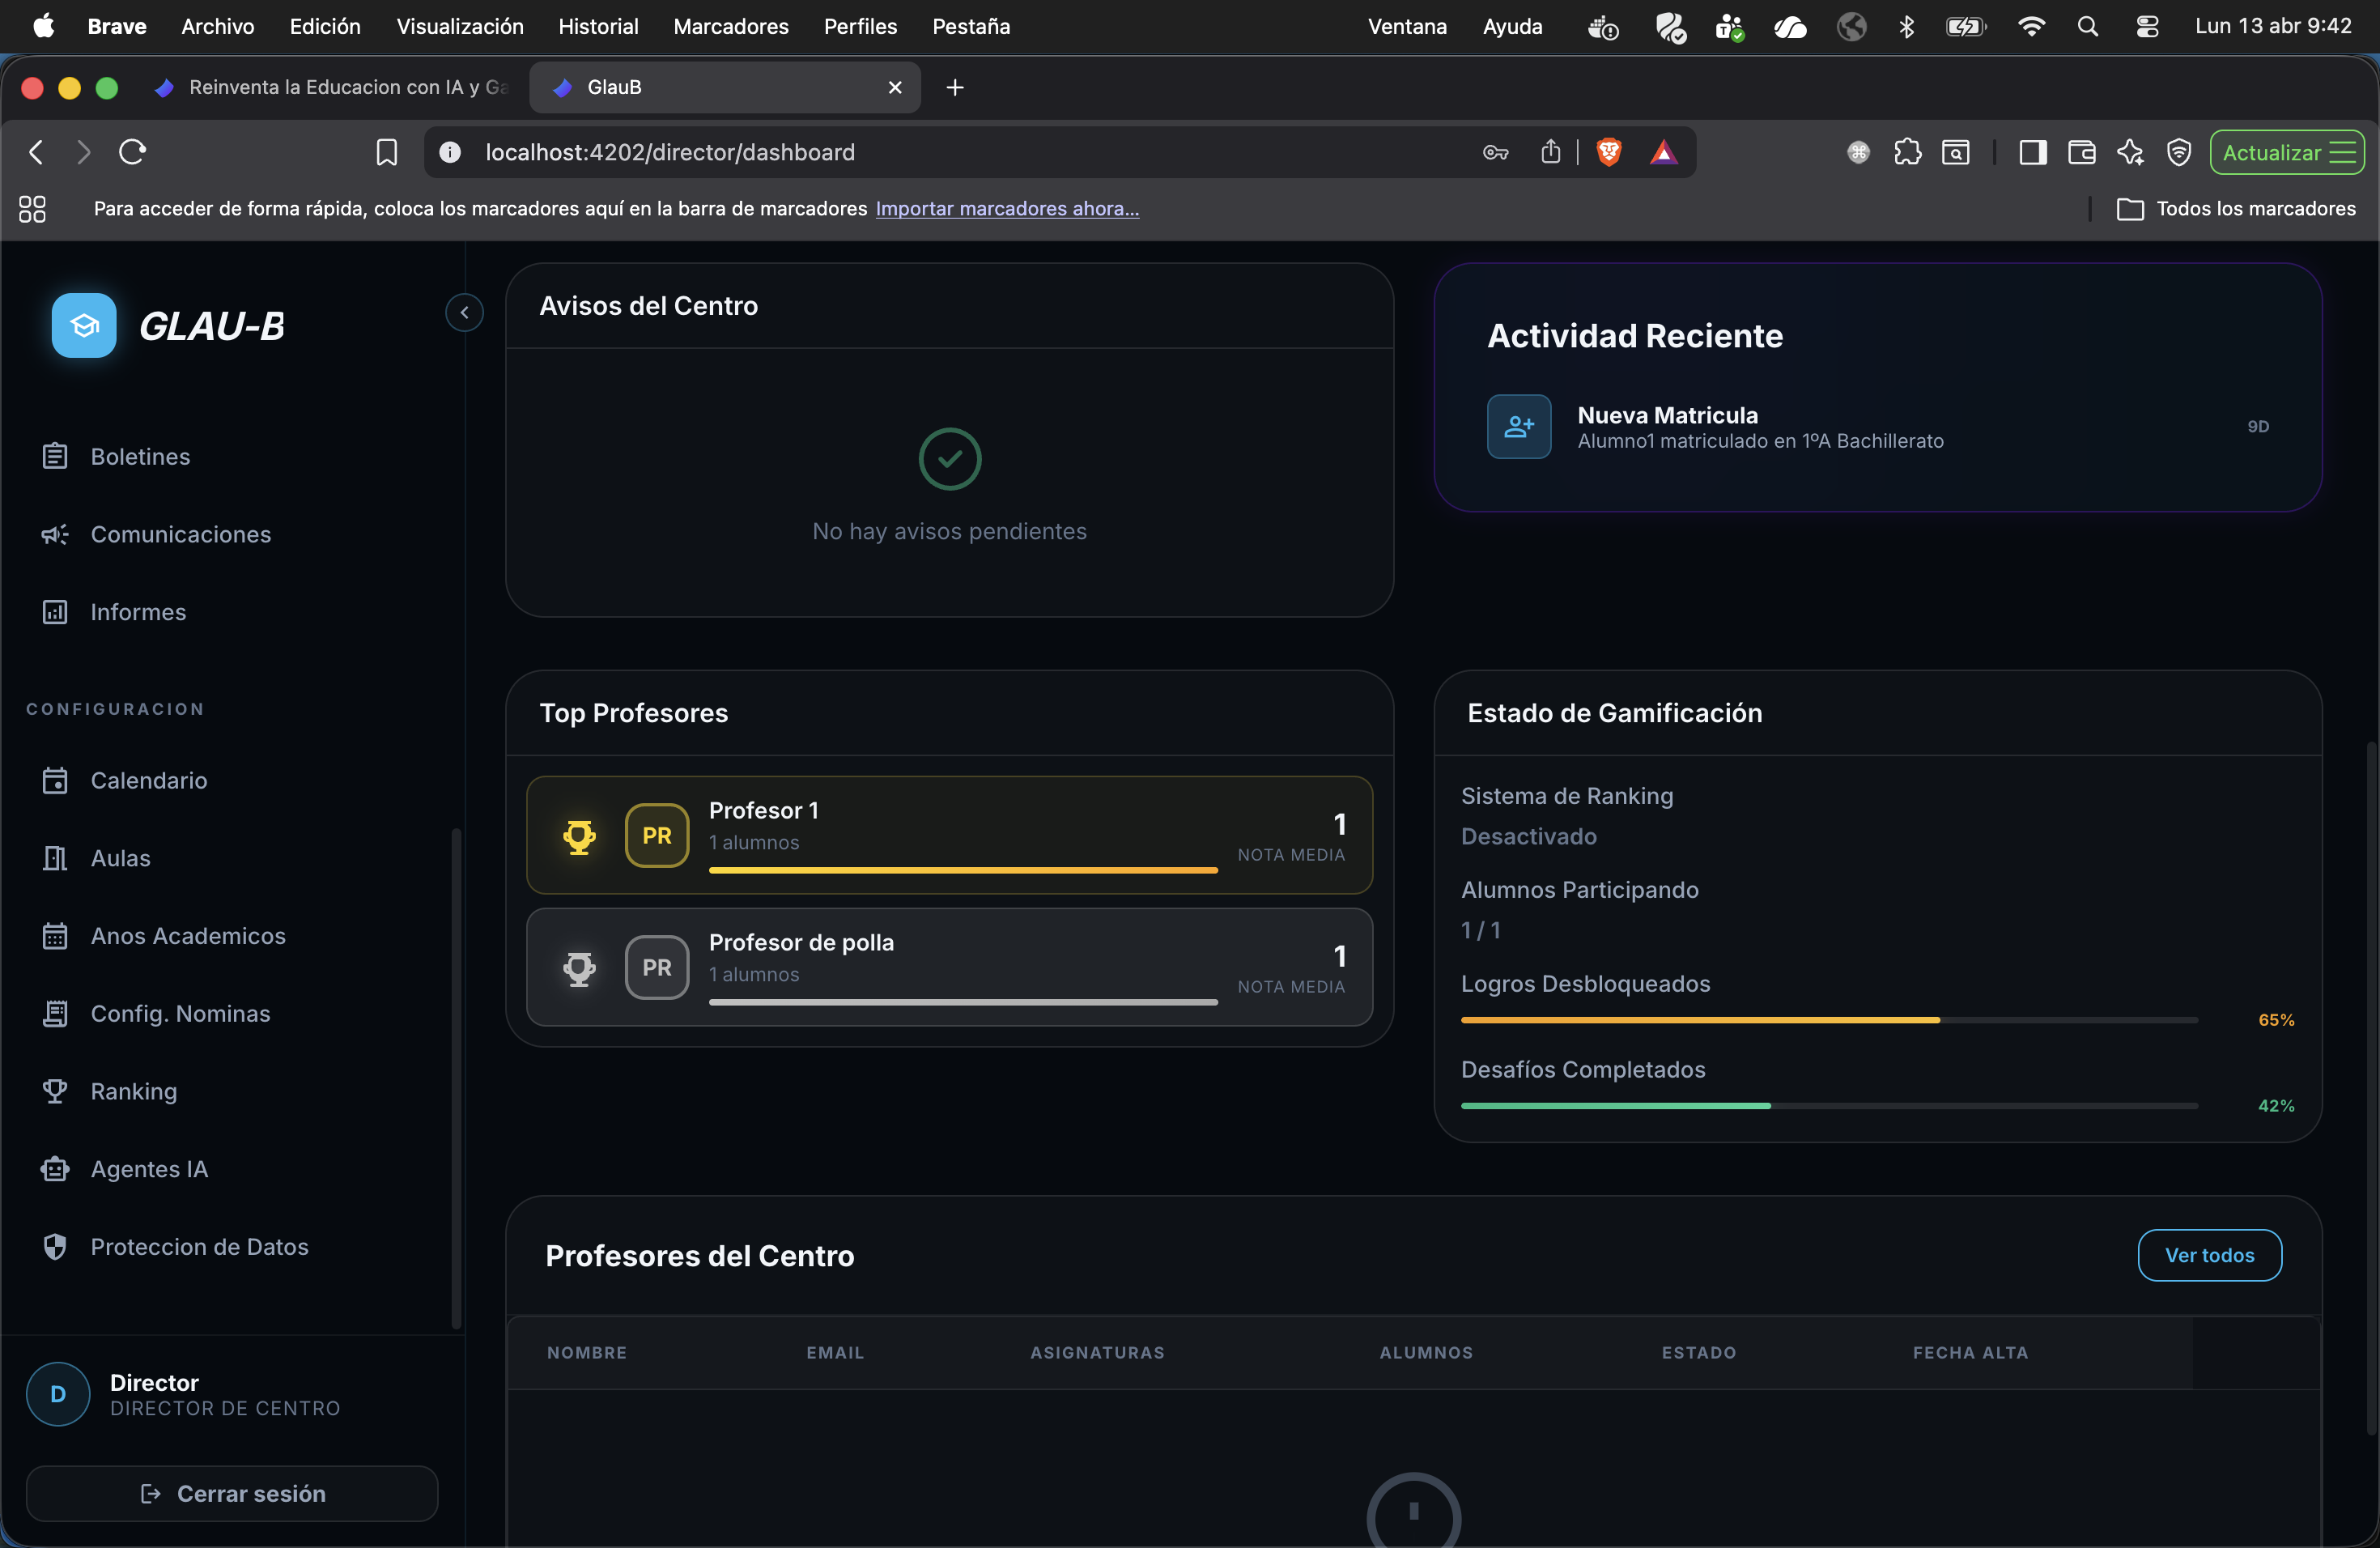Click the browser address bar
Image resolution: width=2380 pixels, height=1548 pixels.
click(x=900, y=152)
